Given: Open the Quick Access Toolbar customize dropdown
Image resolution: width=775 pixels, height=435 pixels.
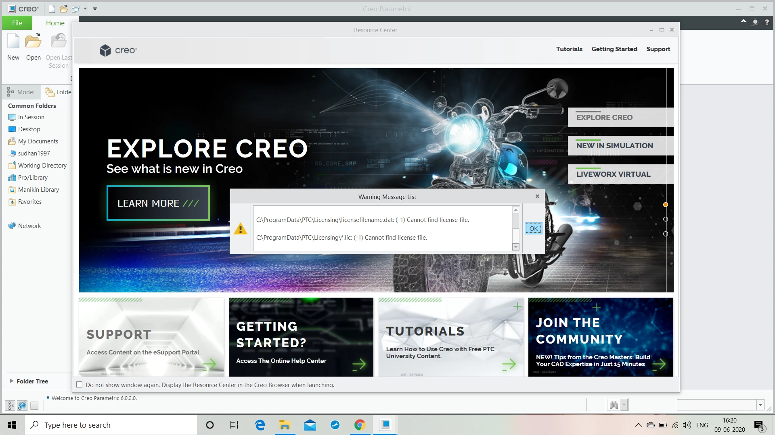Looking at the screenshot, I should click(x=95, y=9).
